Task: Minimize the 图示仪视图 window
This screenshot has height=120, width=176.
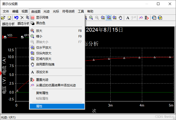Action: (147, 4)
